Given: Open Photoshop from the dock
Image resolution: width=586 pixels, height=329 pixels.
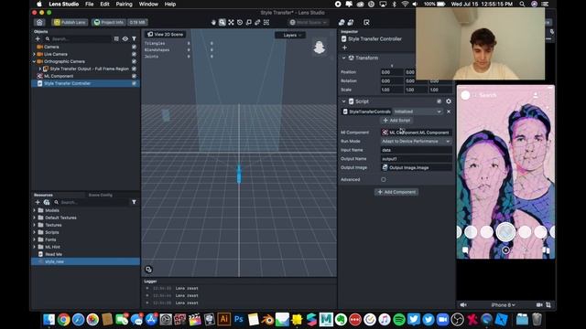Looking at the screenshot, I should 238,319.
